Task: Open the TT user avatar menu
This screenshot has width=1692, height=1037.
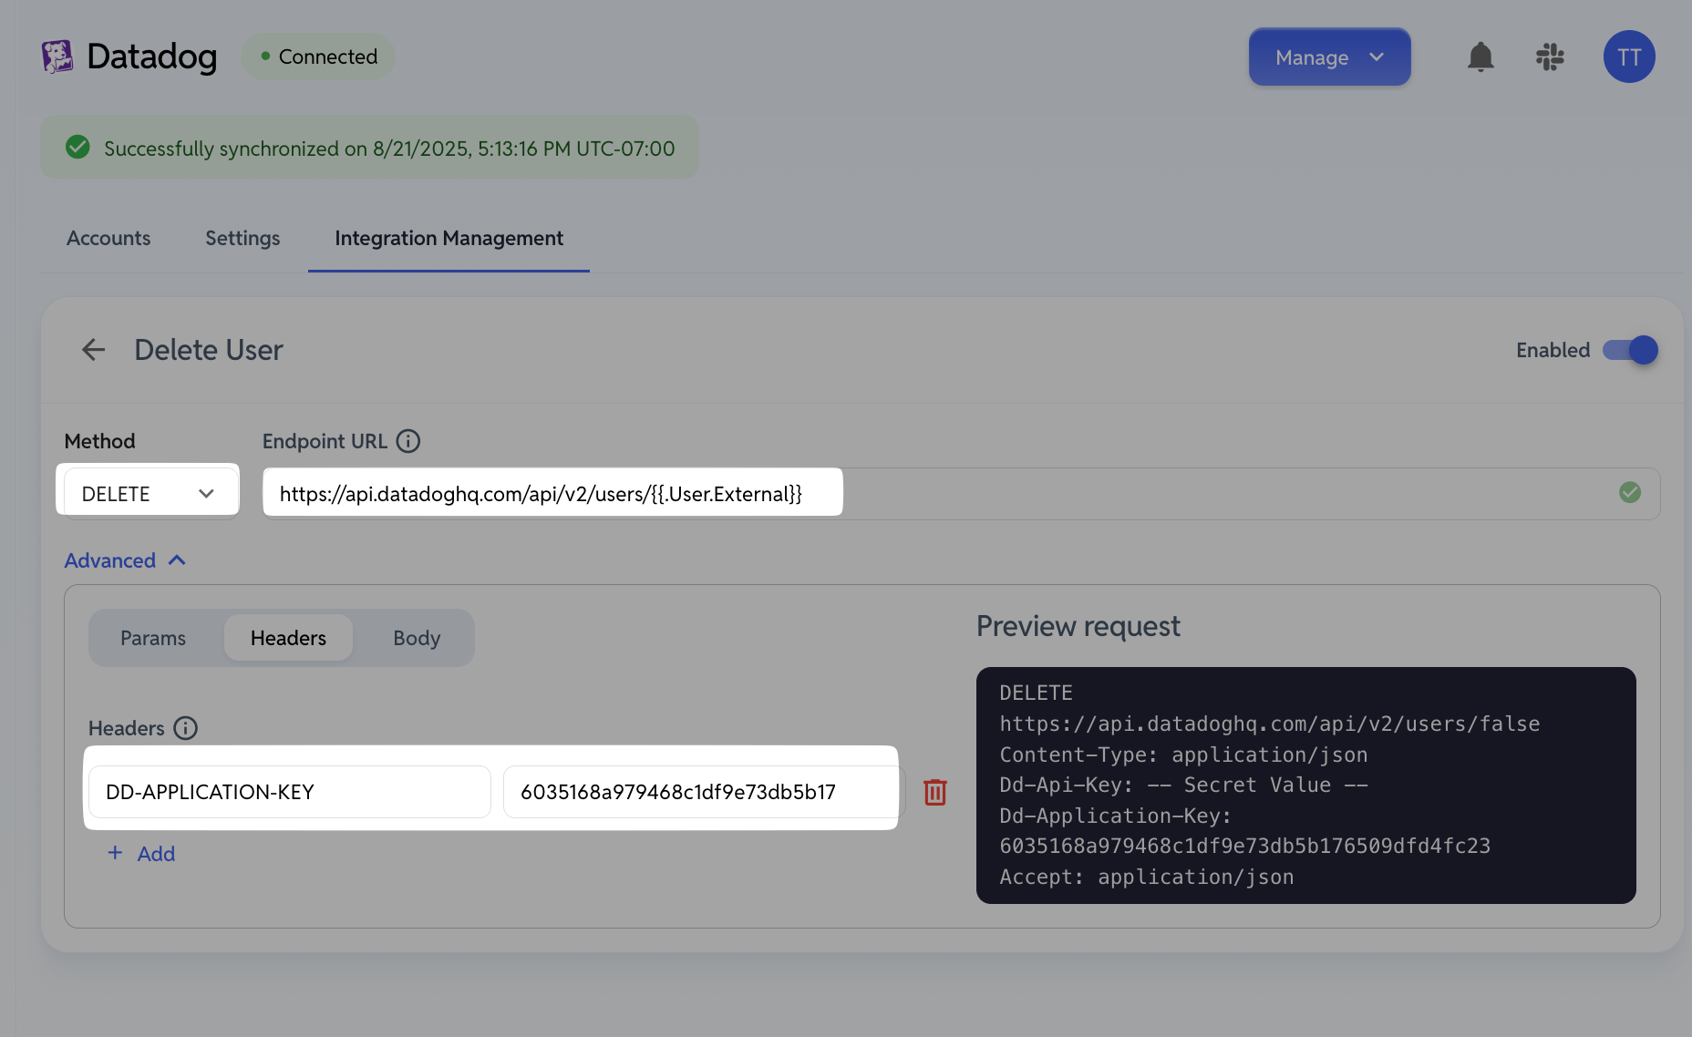Action: pyautogui.click(x=1629, y=56)
